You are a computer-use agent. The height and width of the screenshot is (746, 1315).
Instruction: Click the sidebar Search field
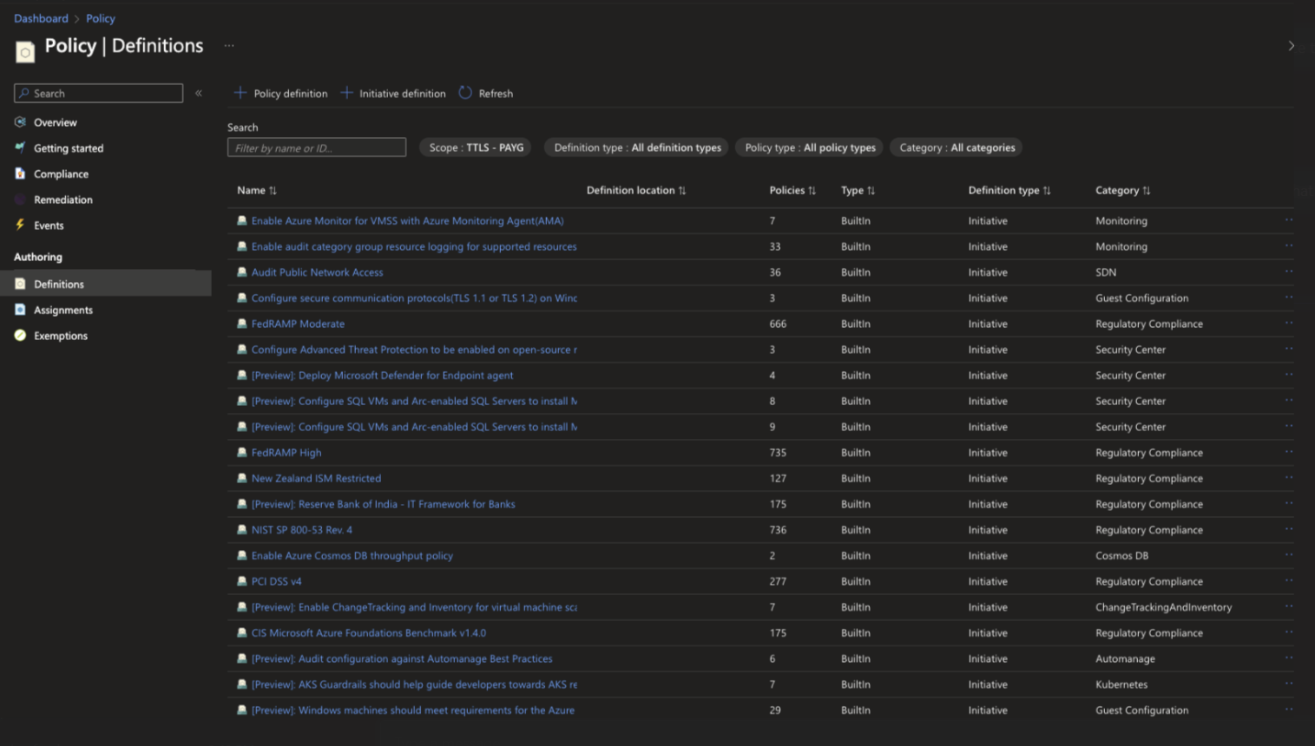98,93
